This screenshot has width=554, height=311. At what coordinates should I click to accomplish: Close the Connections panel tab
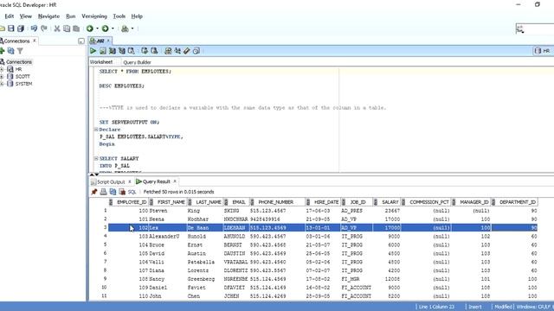pos(35,41)
